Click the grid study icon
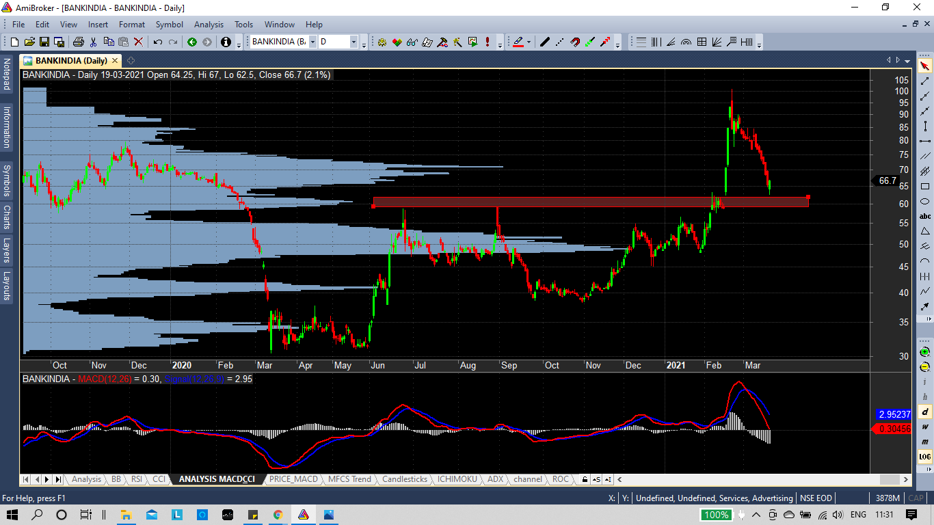Image resolution: width=934 pixels, height=525 pixels. (702, 42)
